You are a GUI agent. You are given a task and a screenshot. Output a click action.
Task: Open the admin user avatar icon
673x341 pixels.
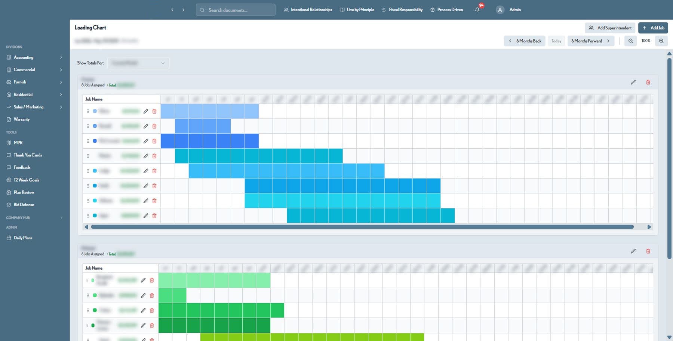coord(500,10)
